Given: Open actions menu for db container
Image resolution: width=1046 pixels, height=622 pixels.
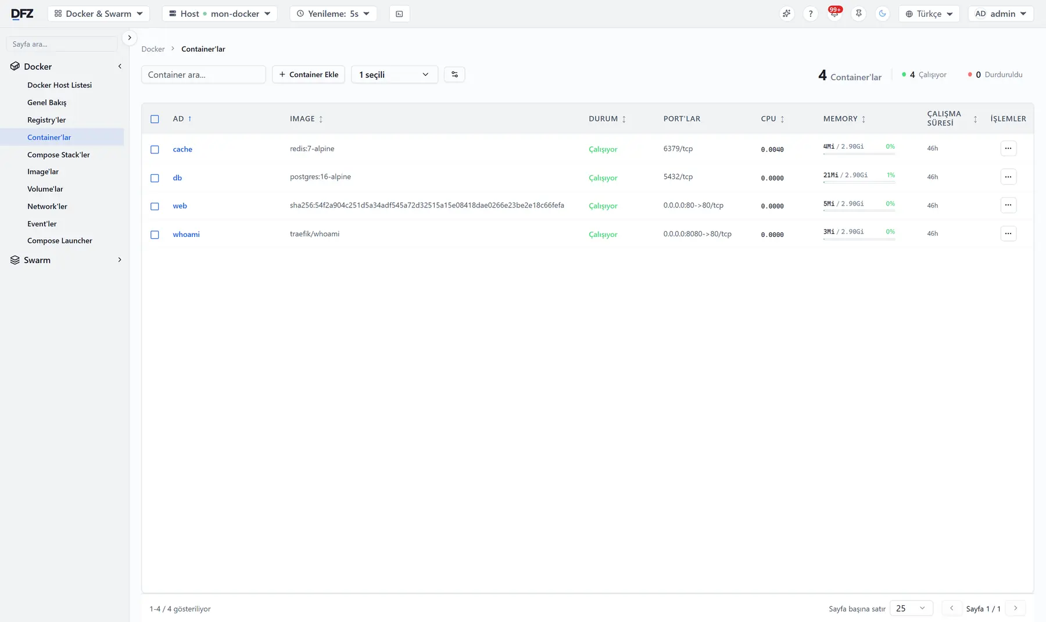Looking at the screenshot, I should coord(1008,177).
